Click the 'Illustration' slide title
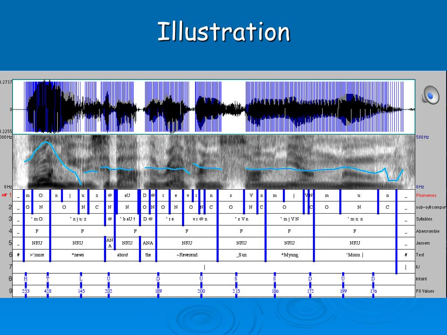 coord(224,31)
